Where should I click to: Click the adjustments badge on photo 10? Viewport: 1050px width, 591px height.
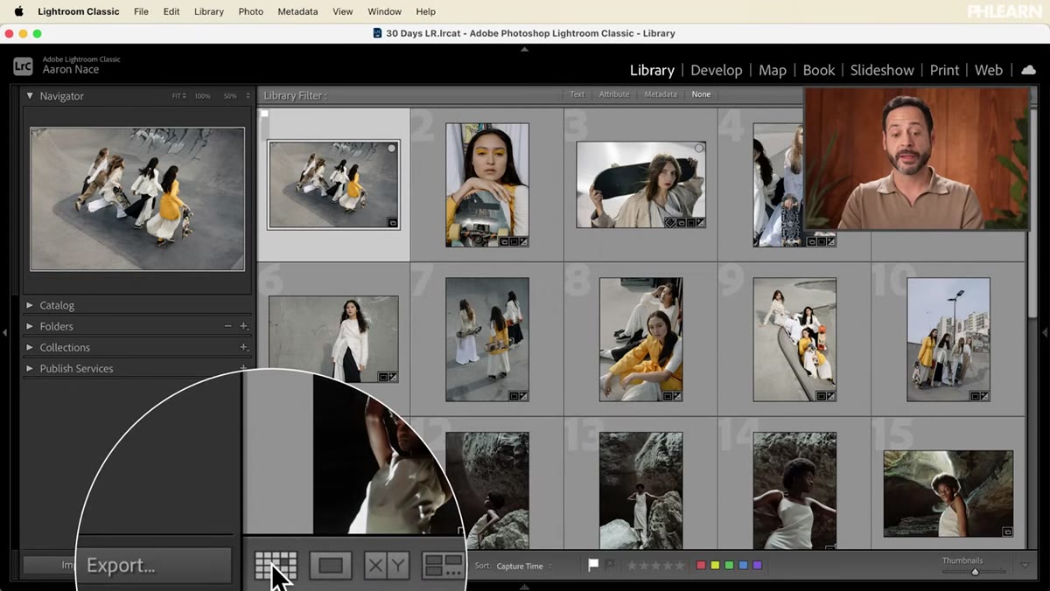[x=984, y=396]
